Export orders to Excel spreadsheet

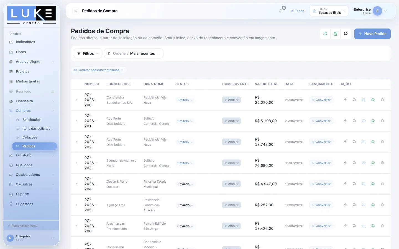coord(336,34)
